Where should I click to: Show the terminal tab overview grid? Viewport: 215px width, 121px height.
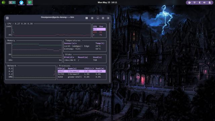[x=87, y=18]
